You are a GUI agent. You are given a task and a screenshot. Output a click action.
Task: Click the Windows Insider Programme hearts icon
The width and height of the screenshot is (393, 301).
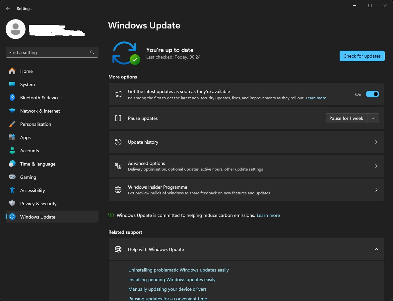[x=118, y=190]
